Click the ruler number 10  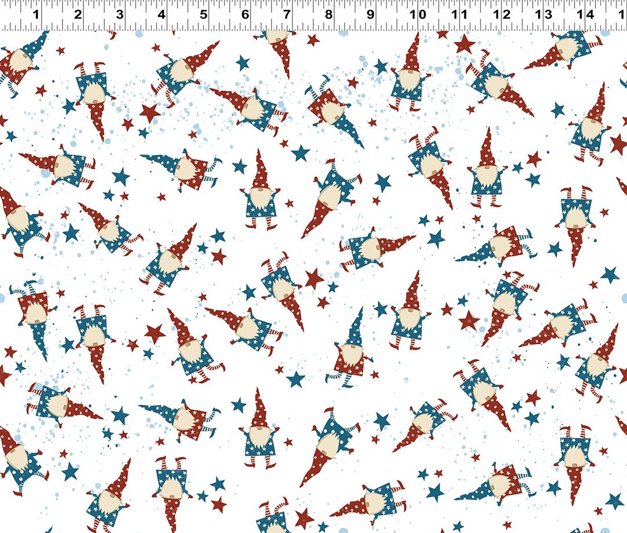[x=418, y=15]
